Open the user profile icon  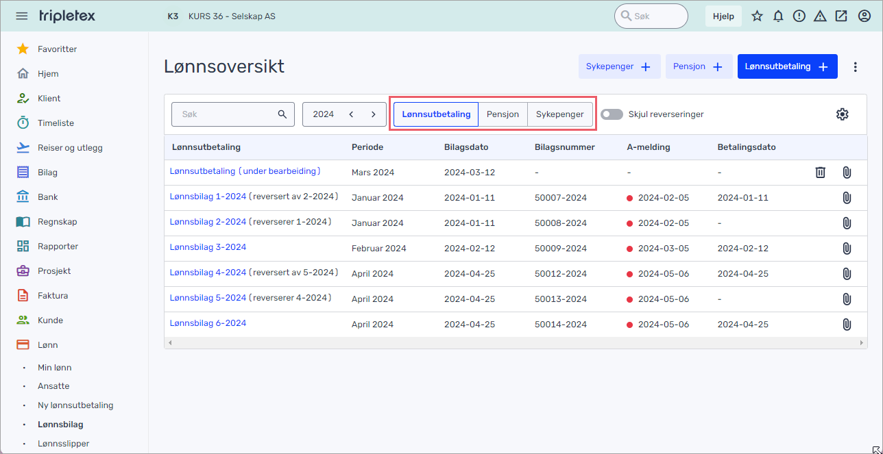[x=864, y=16]
